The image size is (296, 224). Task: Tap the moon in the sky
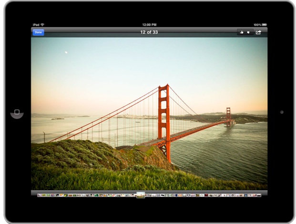[66, 52]
